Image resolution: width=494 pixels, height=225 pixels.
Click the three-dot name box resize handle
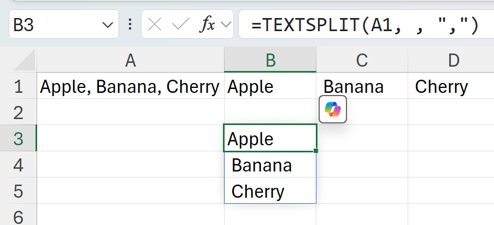point(130,25)
